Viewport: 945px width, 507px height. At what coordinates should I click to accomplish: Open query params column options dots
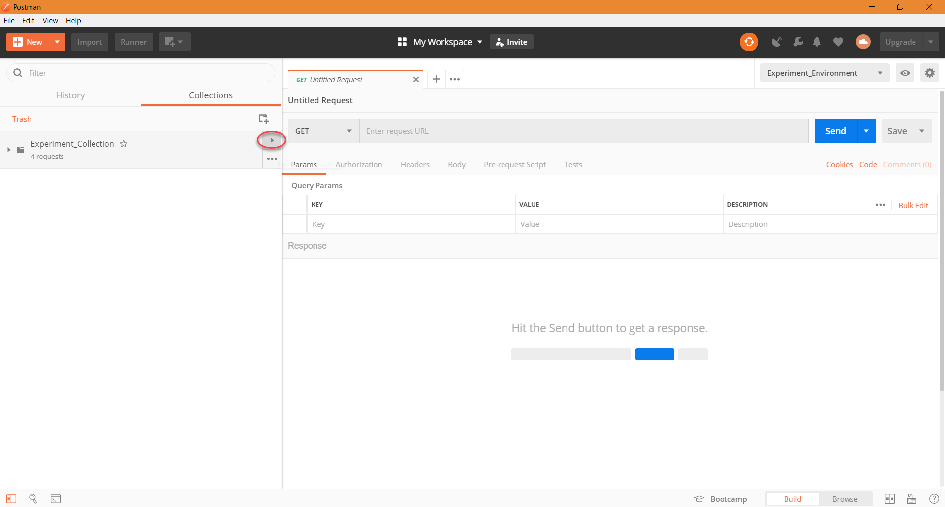coord(881,205)
